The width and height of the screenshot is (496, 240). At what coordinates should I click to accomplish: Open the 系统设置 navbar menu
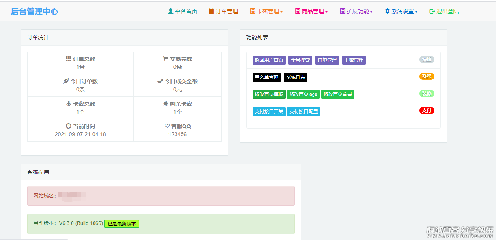tap(401, 11)
